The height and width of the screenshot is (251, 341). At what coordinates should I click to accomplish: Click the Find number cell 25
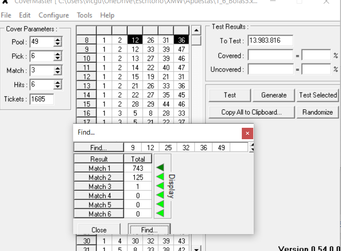coord(168,148)
